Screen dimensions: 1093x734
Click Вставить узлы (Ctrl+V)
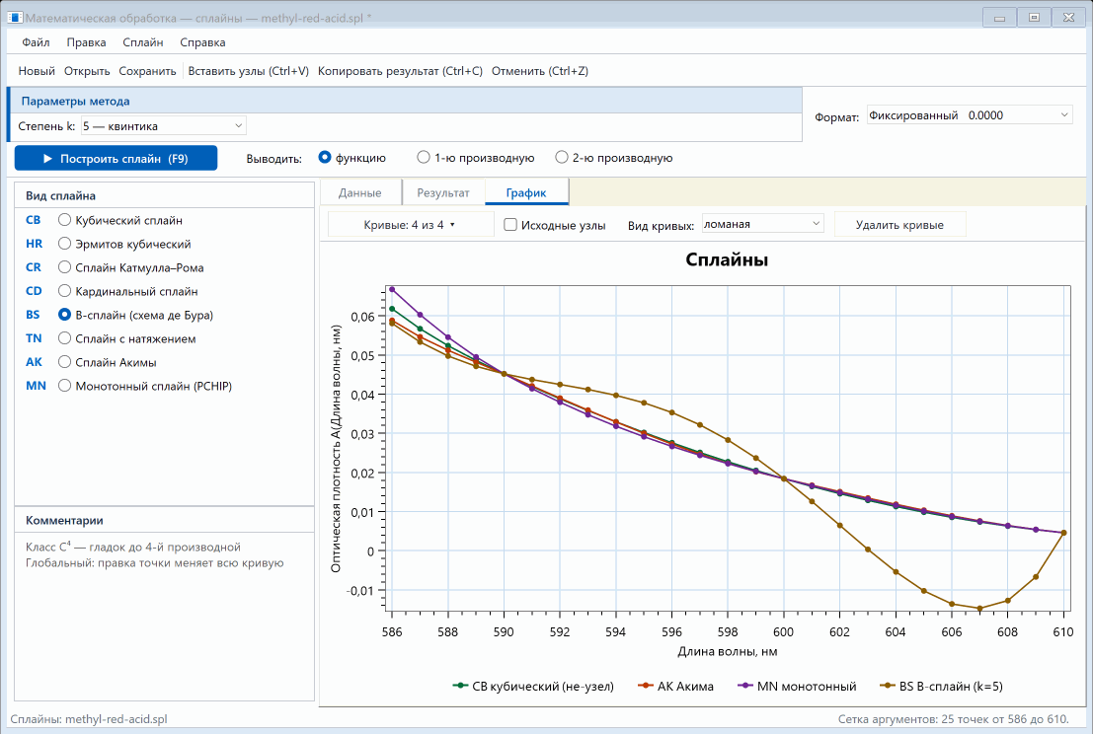click(248, 71)
